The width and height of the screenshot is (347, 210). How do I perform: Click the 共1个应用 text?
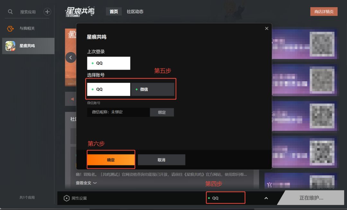pyautogui.click(x=27, y=197)
